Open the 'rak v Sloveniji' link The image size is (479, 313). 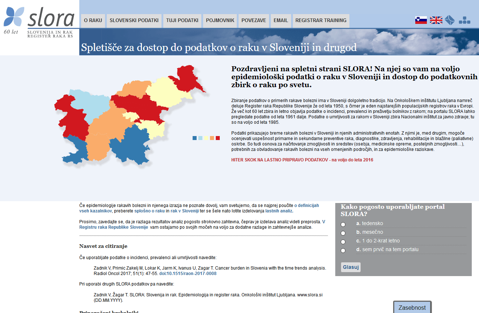(185, 211)
